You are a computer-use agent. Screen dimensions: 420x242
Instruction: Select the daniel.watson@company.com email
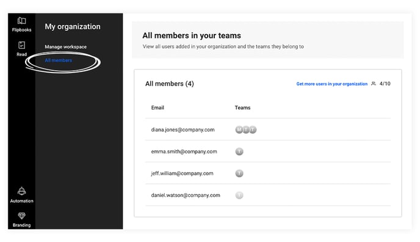(x=186, y=195)
